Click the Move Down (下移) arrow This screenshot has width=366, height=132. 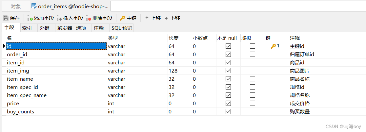(x=166, y=18)
